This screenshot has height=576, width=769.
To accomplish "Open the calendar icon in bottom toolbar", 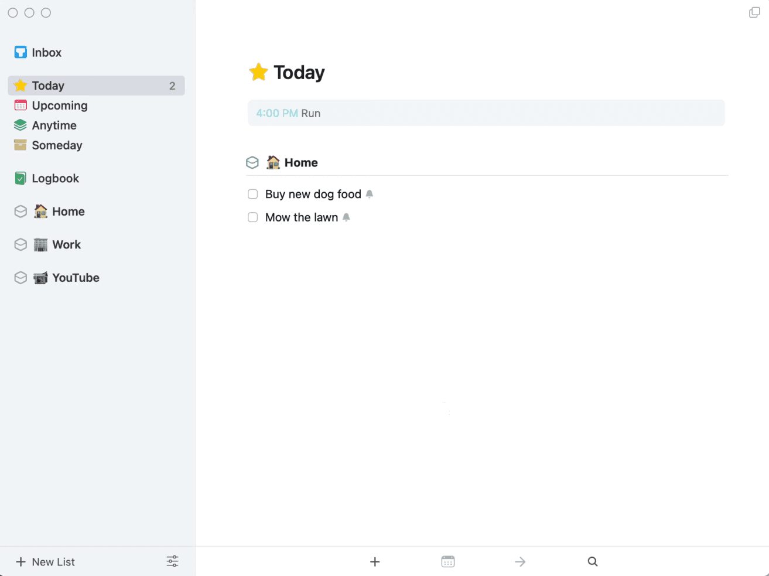I will (447, 561).
